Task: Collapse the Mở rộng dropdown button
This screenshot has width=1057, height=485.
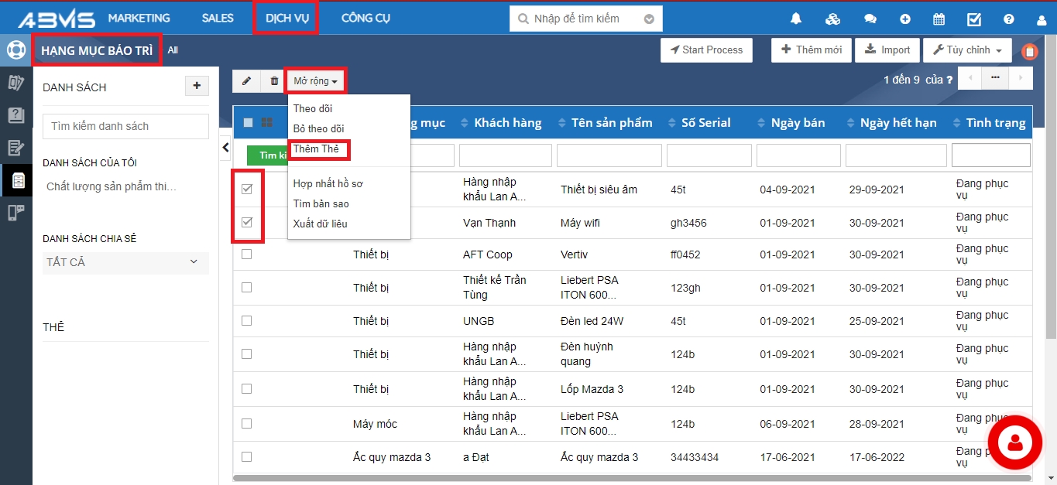Action: (315, 80)
